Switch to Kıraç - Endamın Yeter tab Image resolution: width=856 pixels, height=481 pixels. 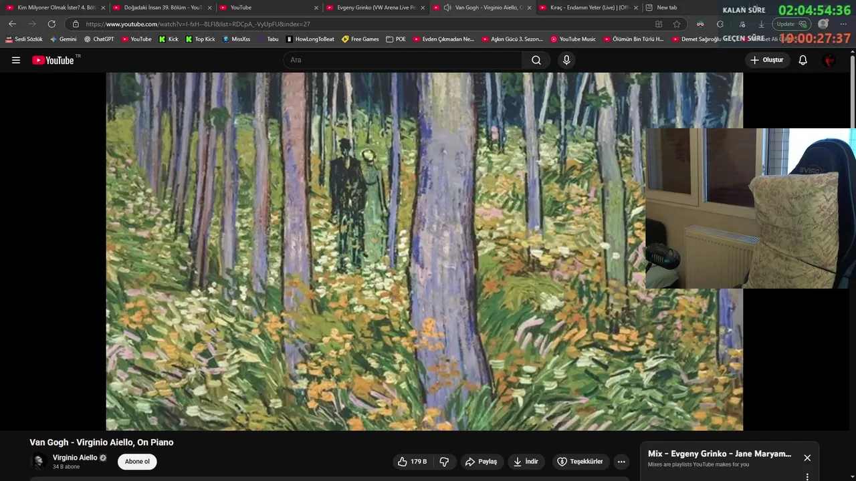(588, 7)
